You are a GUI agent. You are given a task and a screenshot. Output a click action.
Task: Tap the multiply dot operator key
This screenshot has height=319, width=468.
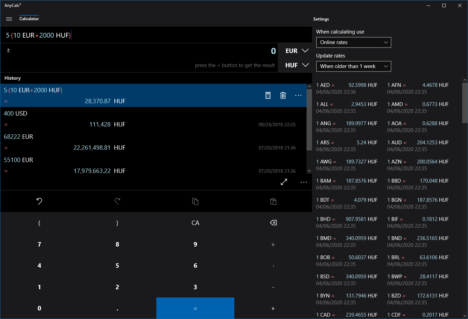click(x=273, y=266)
